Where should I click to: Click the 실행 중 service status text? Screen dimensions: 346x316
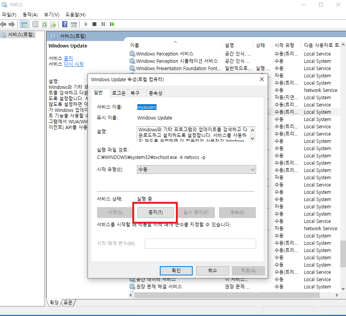(145, 199)
